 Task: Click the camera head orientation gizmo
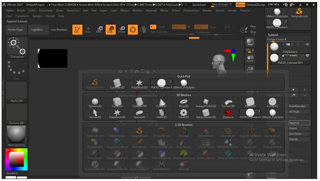(219, 63)
